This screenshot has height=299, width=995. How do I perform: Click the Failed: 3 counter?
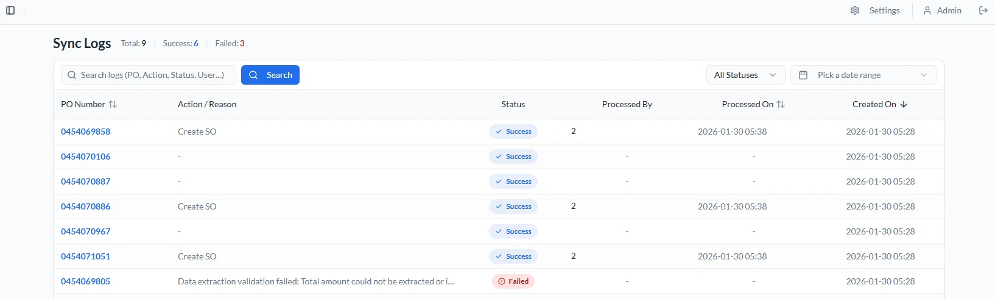[230, 43]
